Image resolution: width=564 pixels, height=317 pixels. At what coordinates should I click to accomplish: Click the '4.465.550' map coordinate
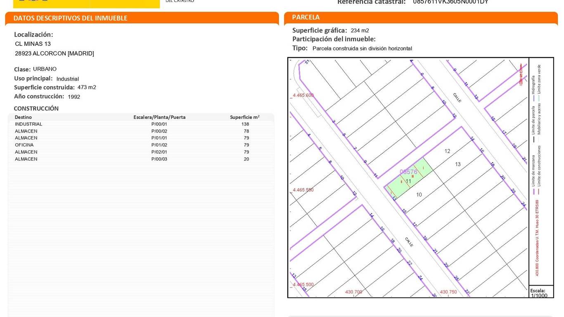(303, 190)
